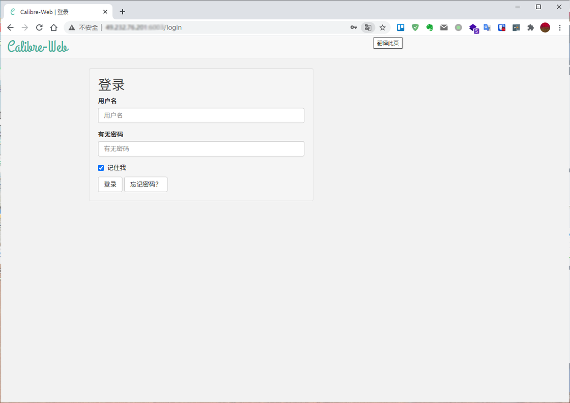This screenshot has width=570, height=403.
Task: Focus the 有无密码 input field
Action: [201, 149]
